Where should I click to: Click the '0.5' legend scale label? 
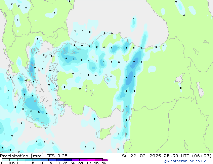12,163
